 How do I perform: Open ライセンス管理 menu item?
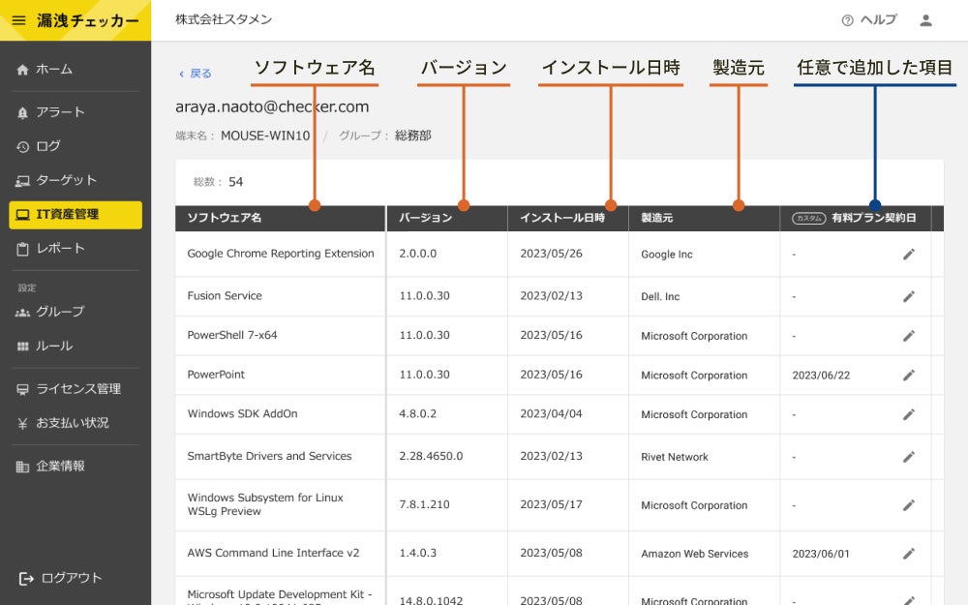[78, 389]
